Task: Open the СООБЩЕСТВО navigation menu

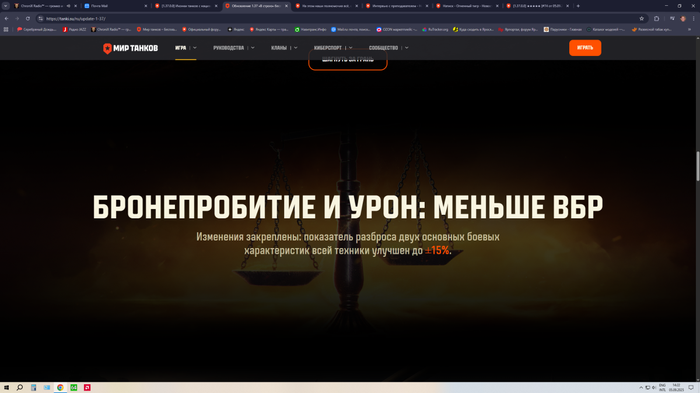Action: tap(383, 48)
